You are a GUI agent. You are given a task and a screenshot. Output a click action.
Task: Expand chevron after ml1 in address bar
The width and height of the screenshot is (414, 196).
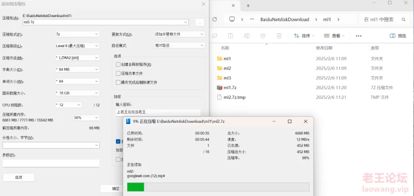[338, 20]
